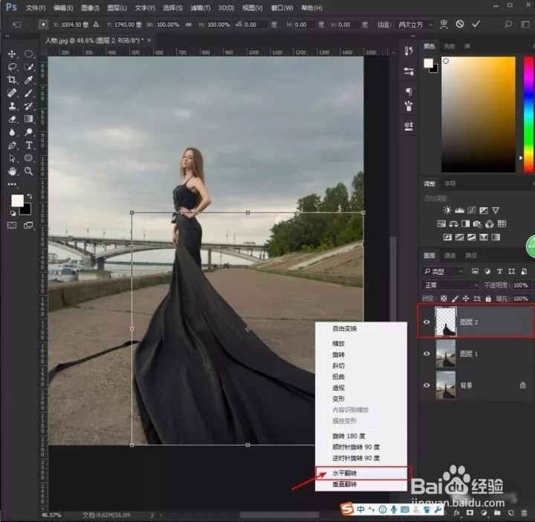Screen dimensions: 535x522
Task: Hide 图层 2 layer visibility
Action: click(x=427, y=322)
